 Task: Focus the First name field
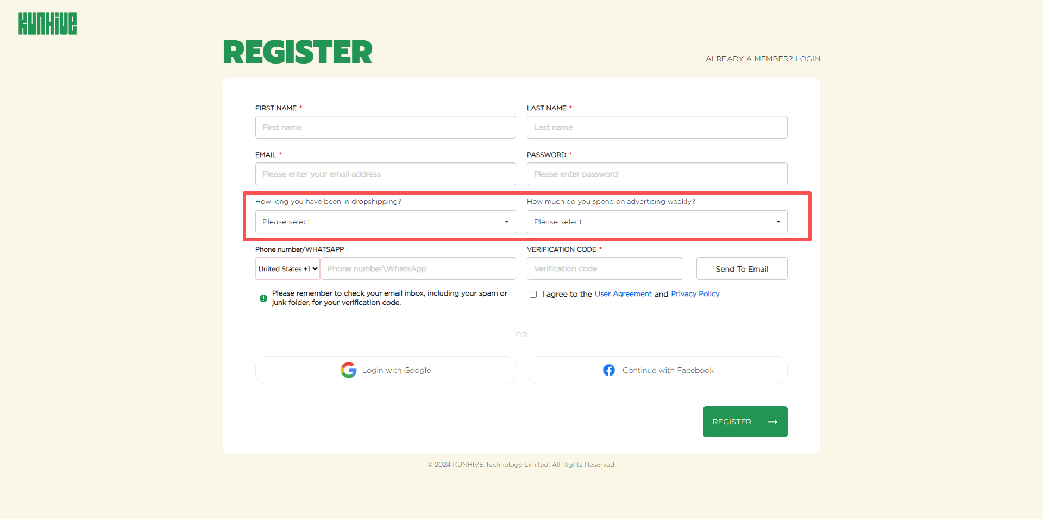point(385,127)
